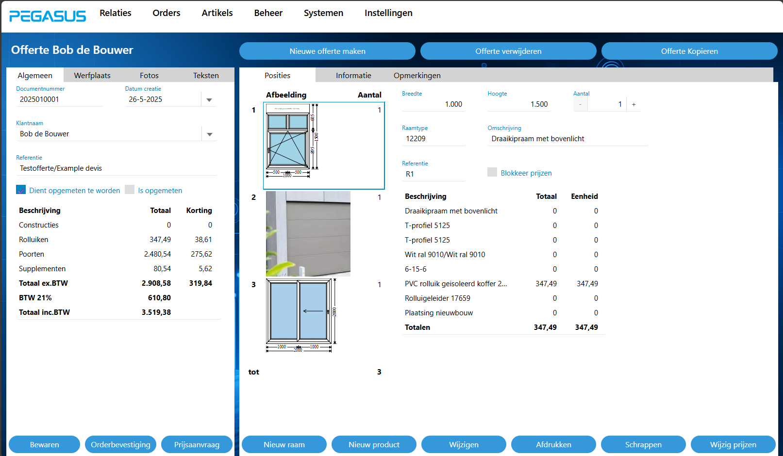The image size is (783, 456).
Task: Click Nieuwe offerte maken button
Action: coord(327,51)
